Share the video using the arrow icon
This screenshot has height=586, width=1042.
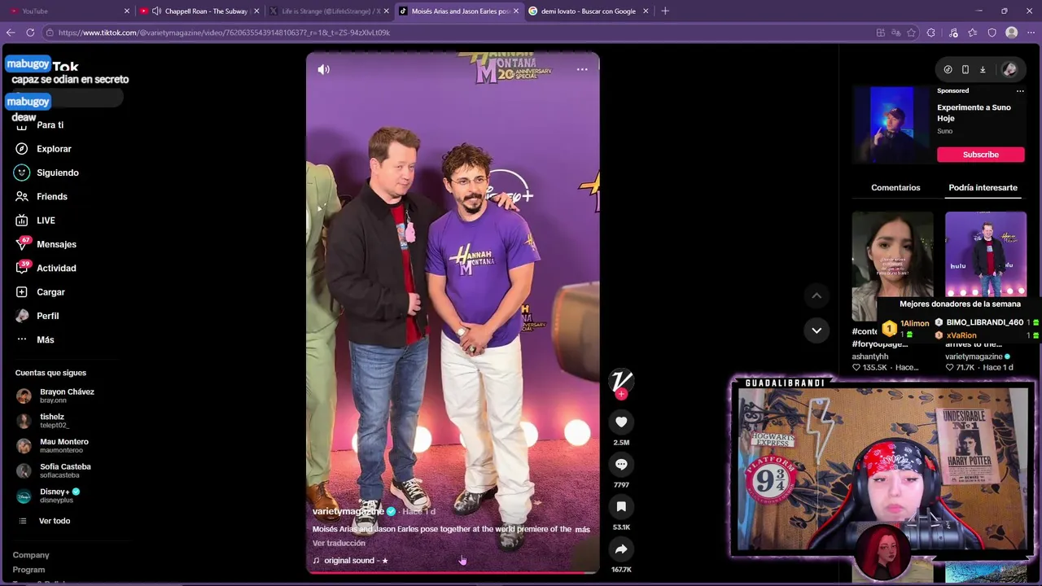621,549
